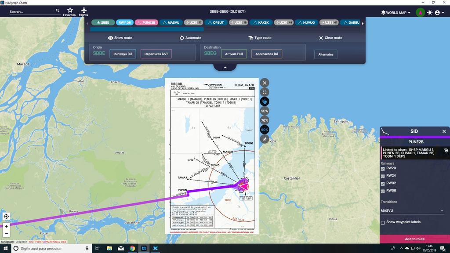The image size is (450, 253).
Task: Select NUVUG waypoint chip
Action: click(x=306, y=22)
